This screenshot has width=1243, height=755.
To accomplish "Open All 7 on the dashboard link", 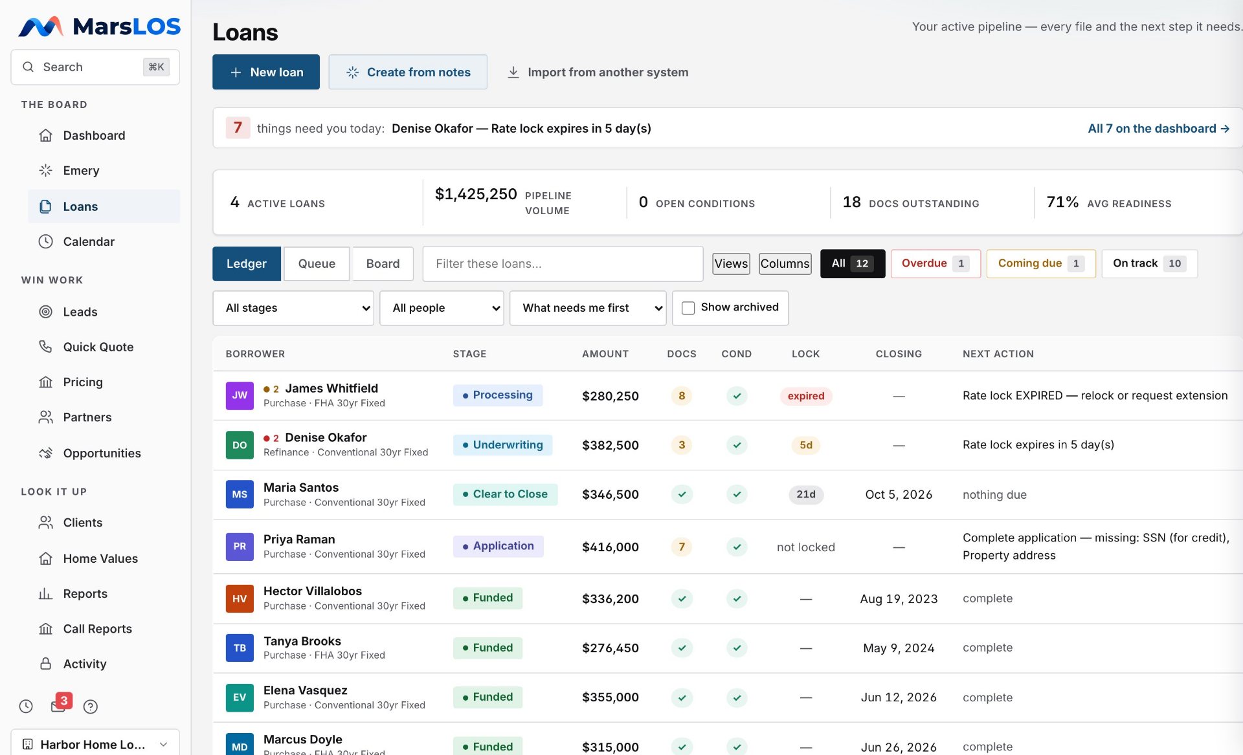I will [x=1158, y=128].
